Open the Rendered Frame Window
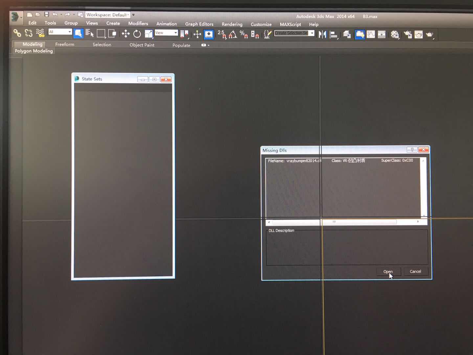Viewport: 473px width, 355px height. tap(418, 35)
